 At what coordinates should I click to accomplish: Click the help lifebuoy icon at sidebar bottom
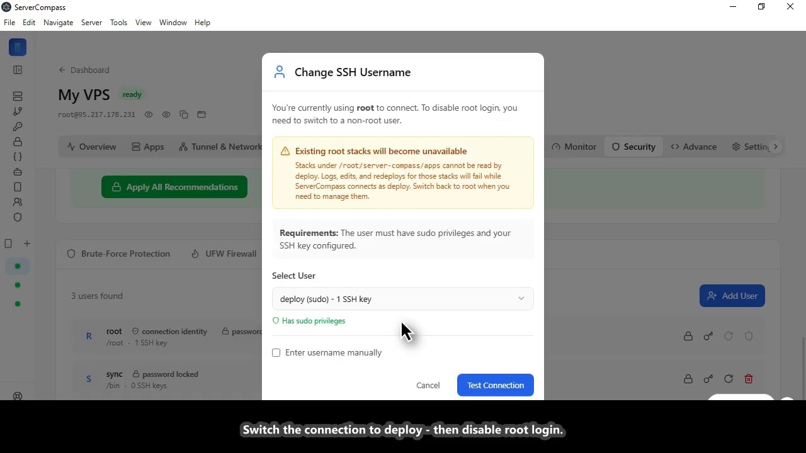[18, 396]
